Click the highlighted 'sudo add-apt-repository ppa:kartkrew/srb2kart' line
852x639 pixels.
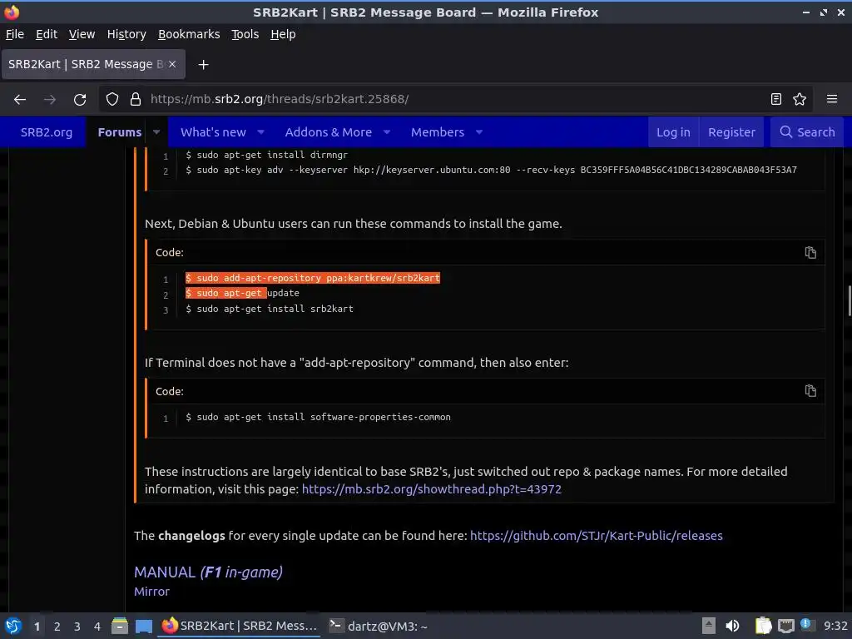[x=313, y=278]
